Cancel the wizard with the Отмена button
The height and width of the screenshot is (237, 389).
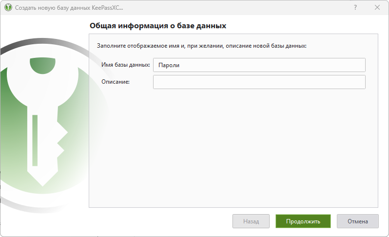pyautogui.click(x=357, y=221)
